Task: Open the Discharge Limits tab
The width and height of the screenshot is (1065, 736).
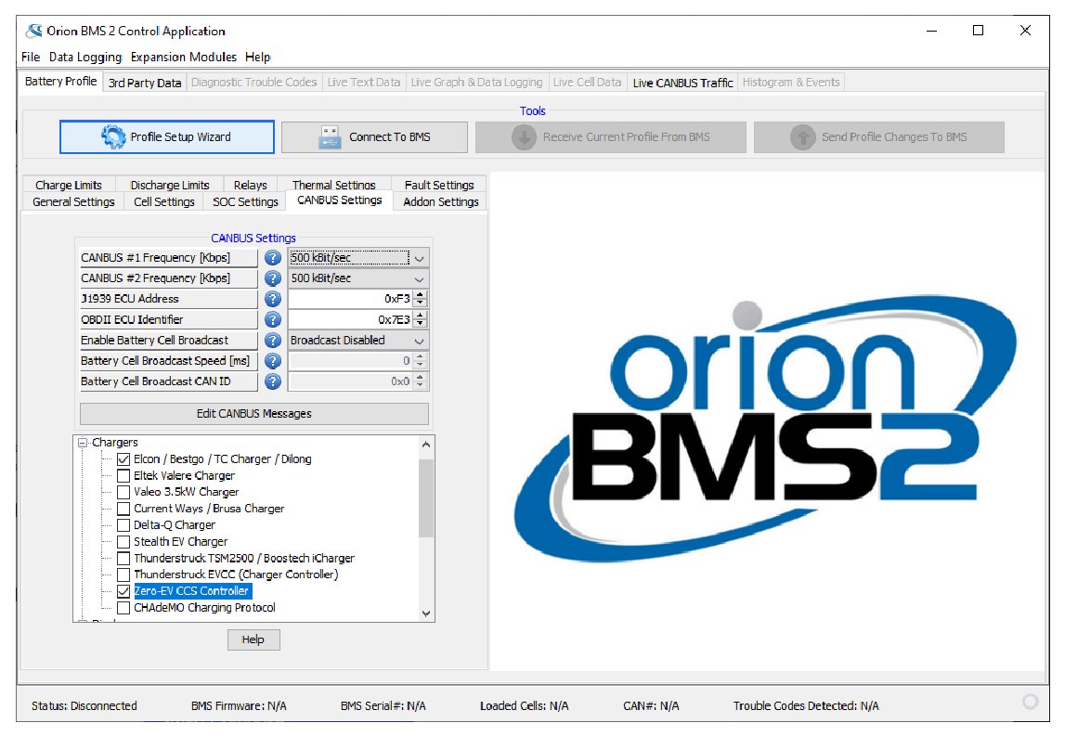Action: click(170, 185)
